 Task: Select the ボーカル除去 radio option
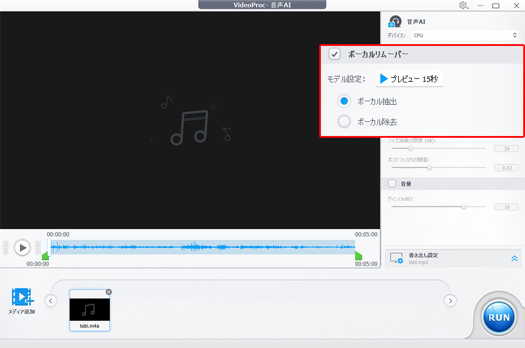click(344, 122)
